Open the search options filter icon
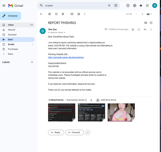Image resolution: width=161 pixels, height=152 pixels. tap(116, 5)
